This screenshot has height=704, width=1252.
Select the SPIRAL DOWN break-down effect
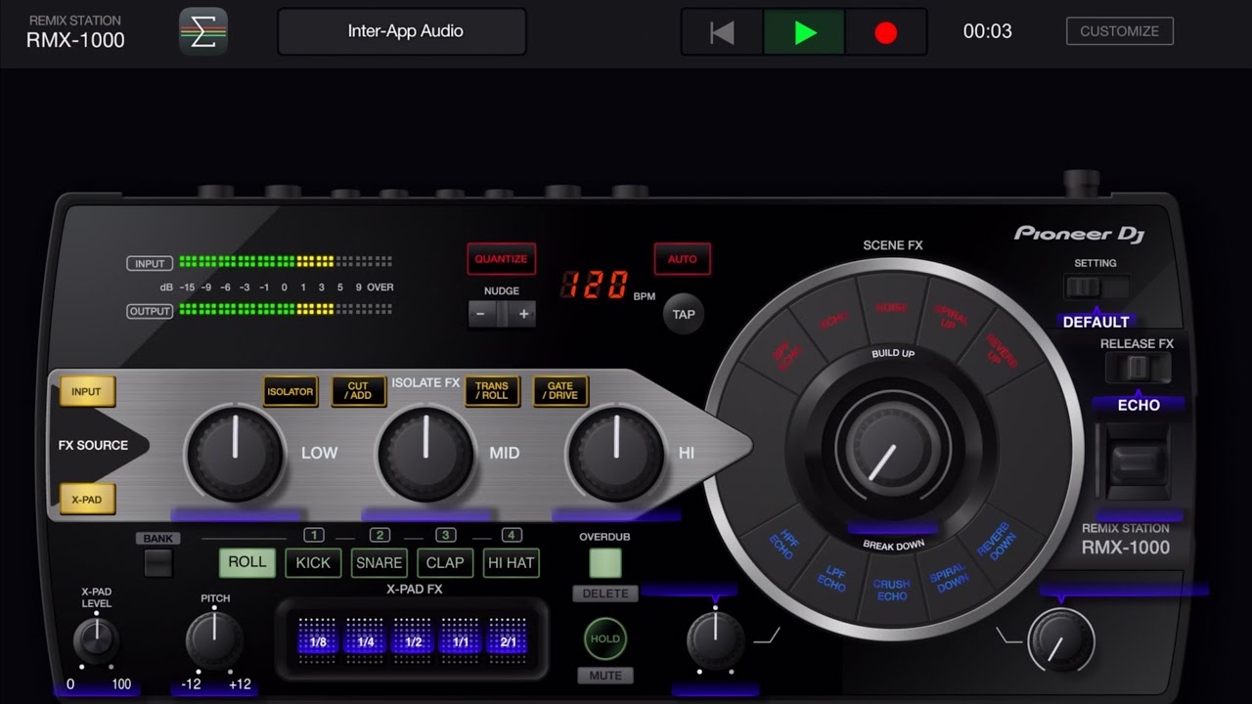click(x=951, y=579)
